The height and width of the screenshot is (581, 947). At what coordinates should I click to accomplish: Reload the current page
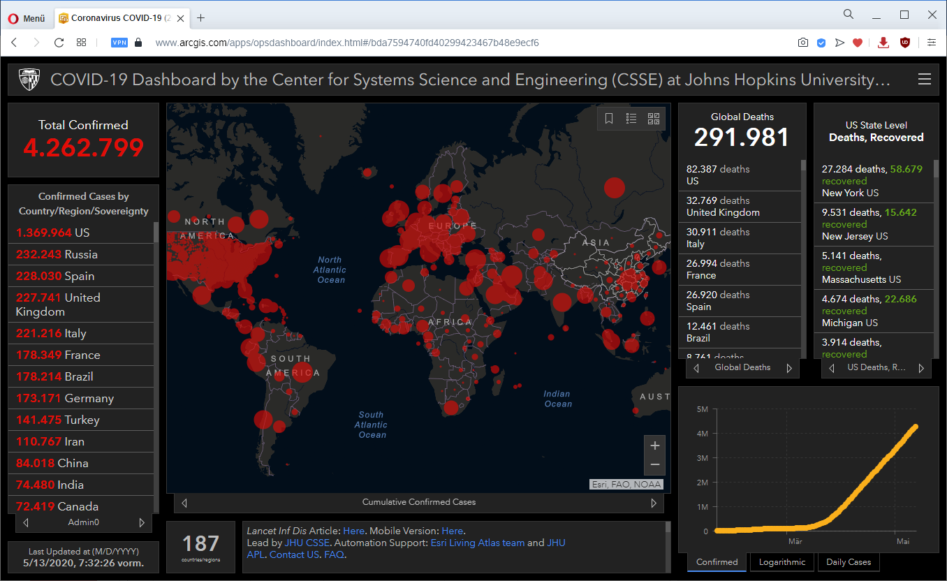[59, 43]
